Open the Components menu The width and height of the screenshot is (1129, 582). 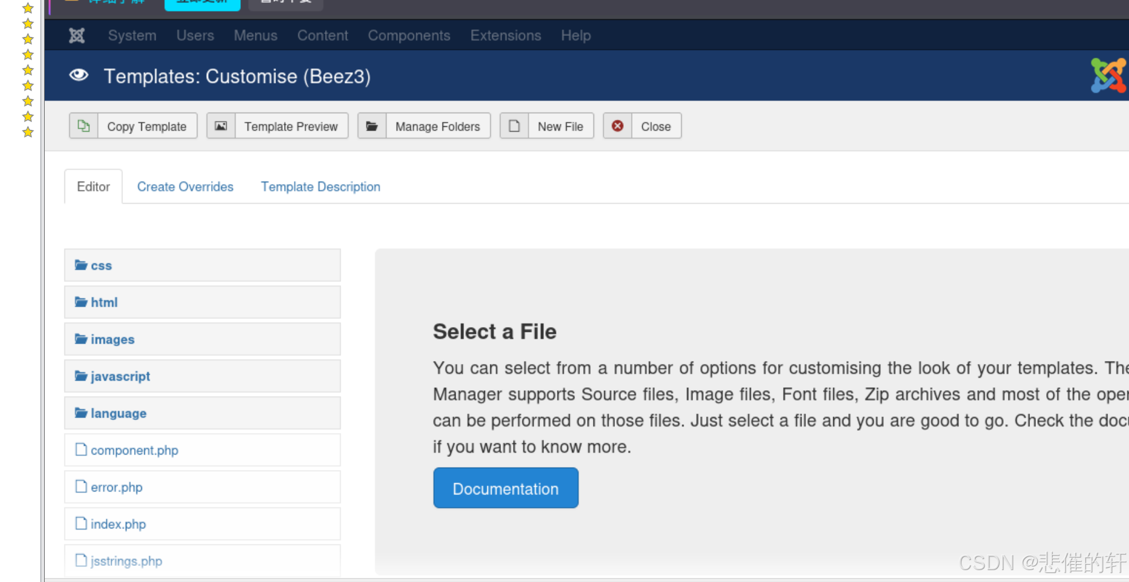409,36
